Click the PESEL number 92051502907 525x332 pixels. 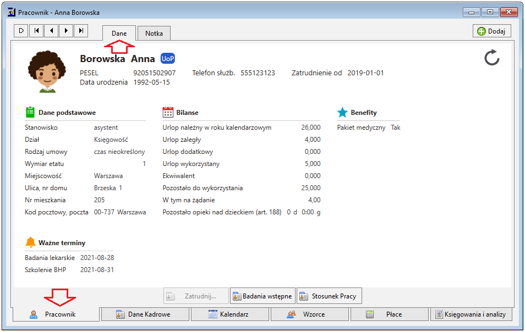(x=154, y=73)
